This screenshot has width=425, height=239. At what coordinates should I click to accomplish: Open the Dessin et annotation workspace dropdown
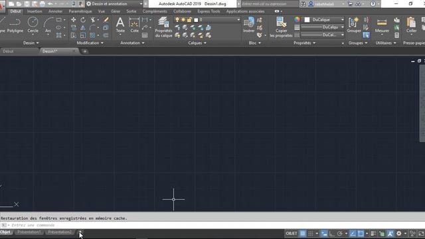click(x=115, y=4)
